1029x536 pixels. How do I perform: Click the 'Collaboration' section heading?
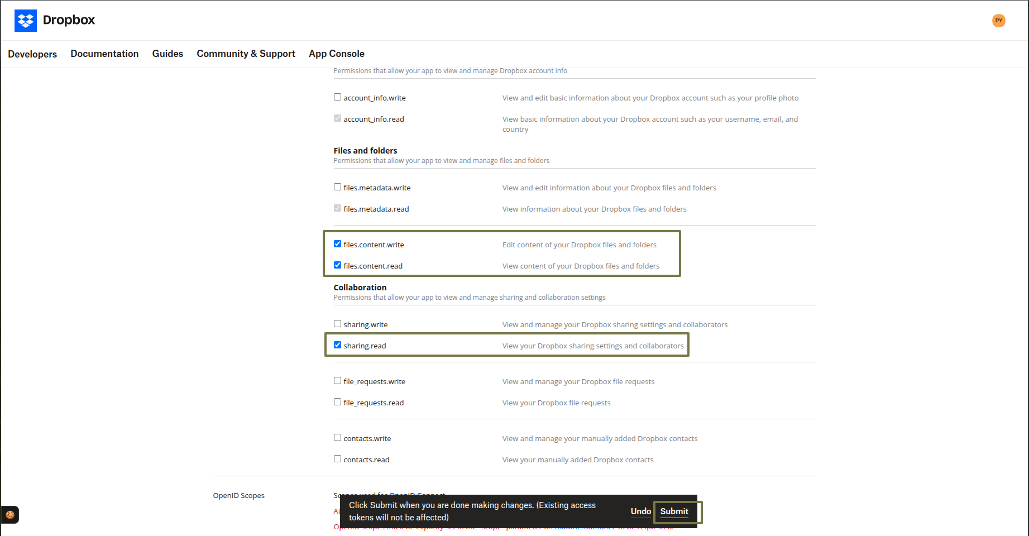point(360,288)
